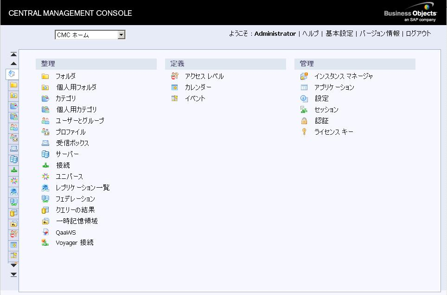Click the Users and Groups icon in the sidebar
447x295 pixels.
(14, 127)
